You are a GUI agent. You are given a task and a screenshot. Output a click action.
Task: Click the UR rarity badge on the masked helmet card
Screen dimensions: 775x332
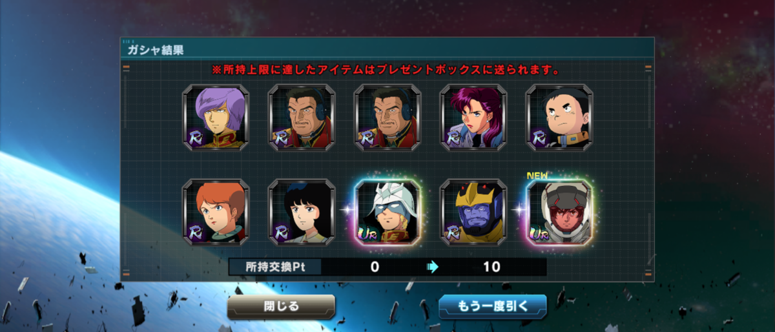tap(367, 232)
